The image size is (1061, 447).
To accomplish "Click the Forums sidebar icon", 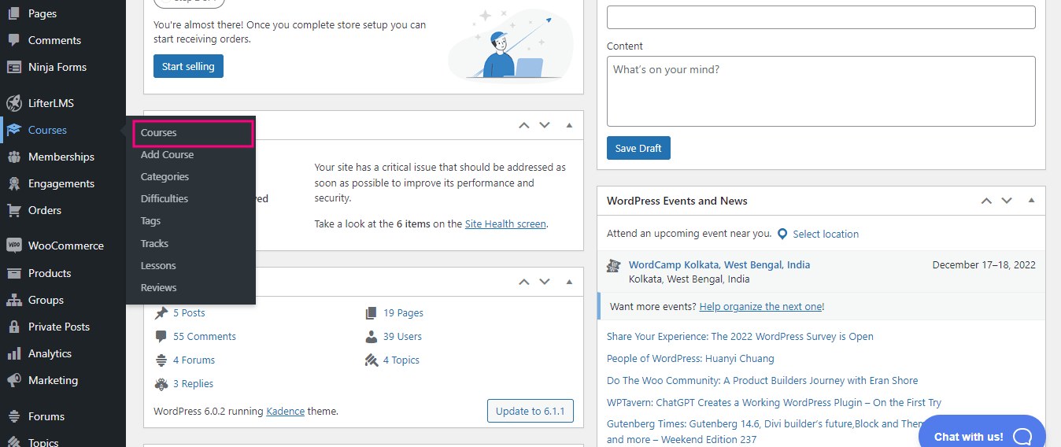I will [x=13, y=416].
